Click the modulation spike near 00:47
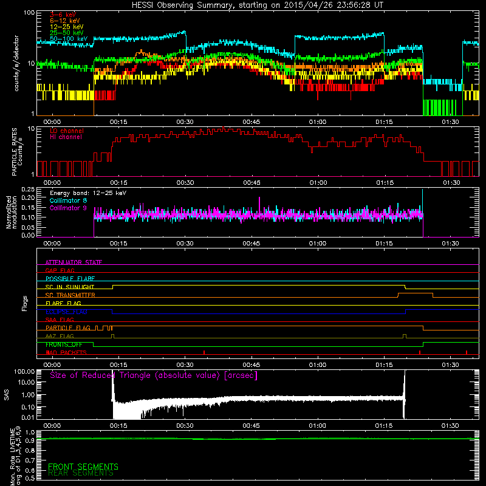486x486 pixels. click(259, 205)
